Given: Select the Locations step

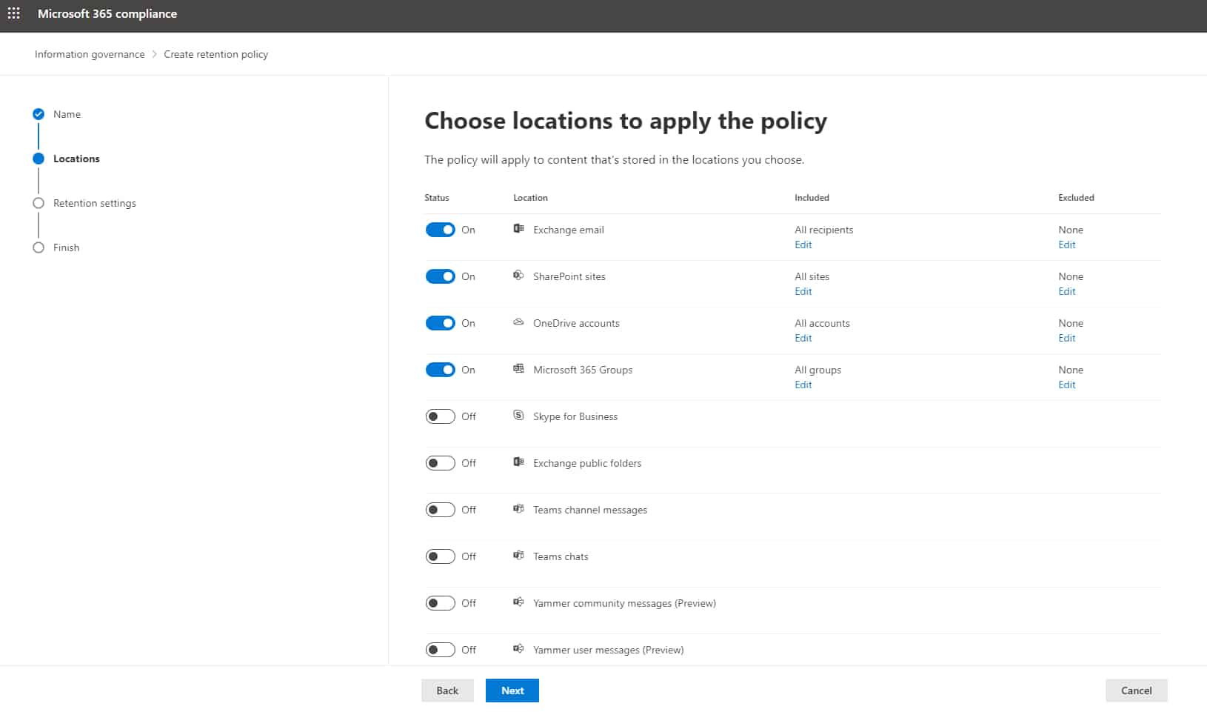Looking at the screenshot, I should [76, 159].
